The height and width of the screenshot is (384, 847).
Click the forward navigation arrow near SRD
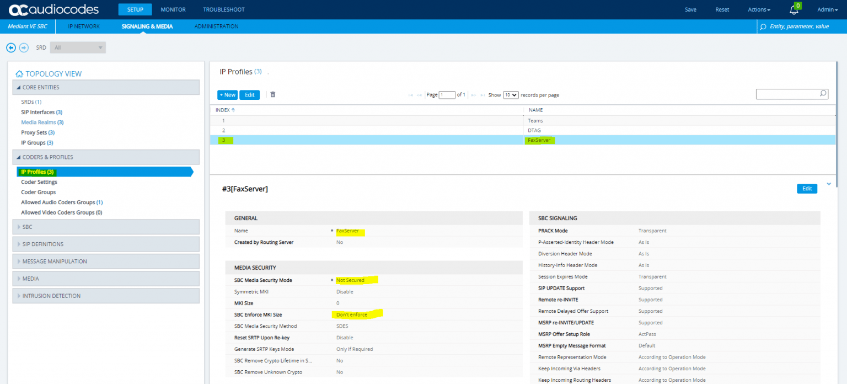pyautogui.click(x=24, y=47)
